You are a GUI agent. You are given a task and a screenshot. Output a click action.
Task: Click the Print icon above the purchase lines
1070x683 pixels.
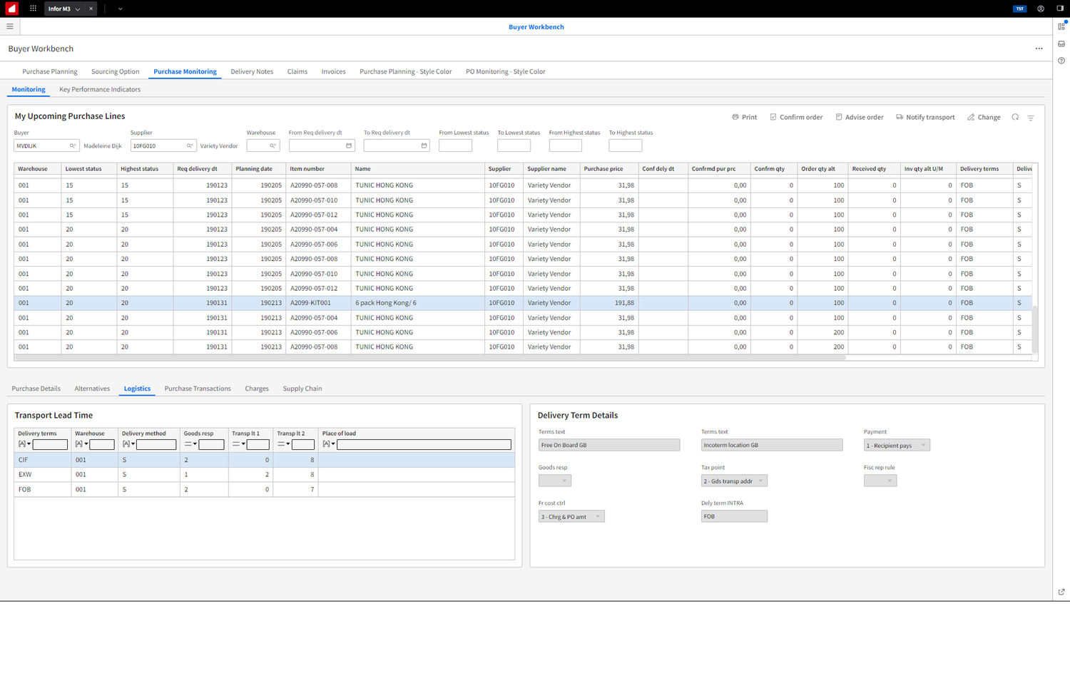tap(735, 117)
